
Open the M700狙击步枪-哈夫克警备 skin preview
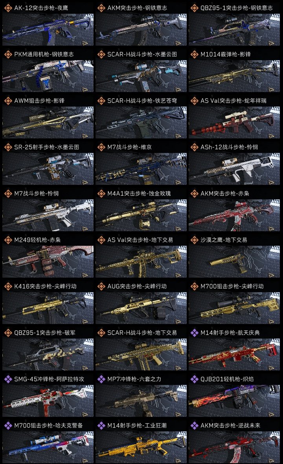pyautogui.click(x=48, y=447)
